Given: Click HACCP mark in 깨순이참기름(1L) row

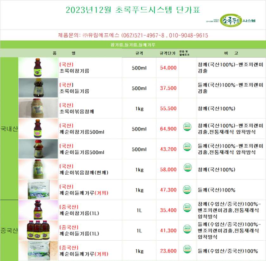Looking at the screenshot, I should 187,208.
